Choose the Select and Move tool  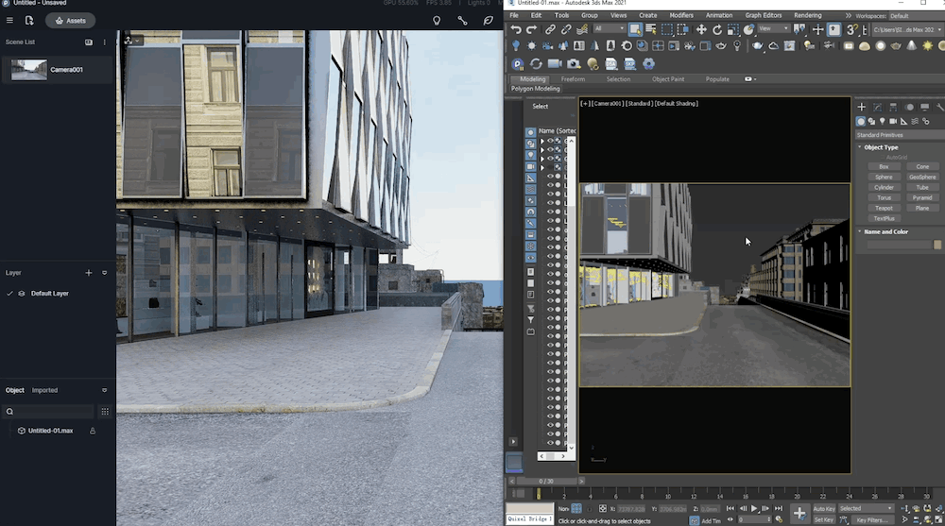pos(701,29)
